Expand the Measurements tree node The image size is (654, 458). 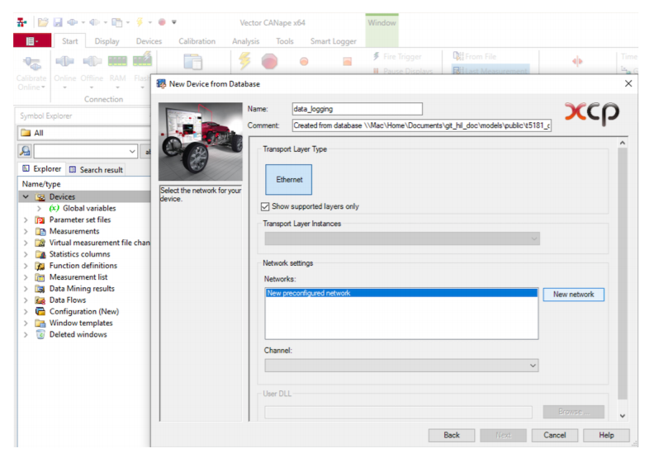[26, 232]
